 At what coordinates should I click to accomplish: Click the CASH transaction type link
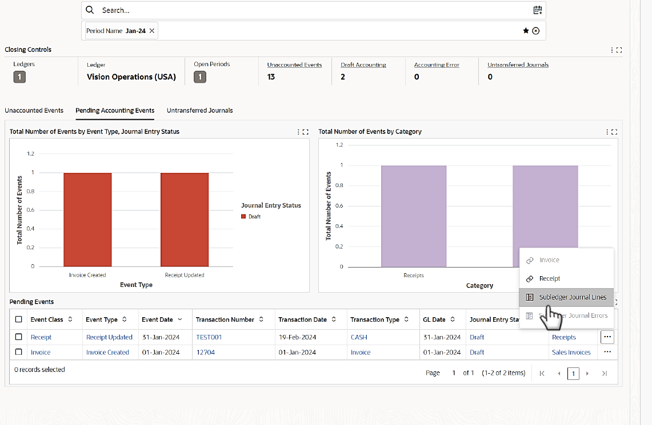[359, 337]
